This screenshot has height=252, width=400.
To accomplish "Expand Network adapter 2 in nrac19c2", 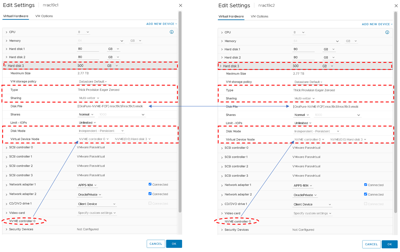I will (222, 195).
